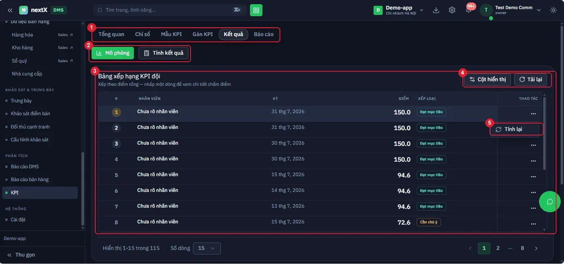Click the Demo-app green D avatar
This screenshot has width=564, height=264.
tap(378, 10)
